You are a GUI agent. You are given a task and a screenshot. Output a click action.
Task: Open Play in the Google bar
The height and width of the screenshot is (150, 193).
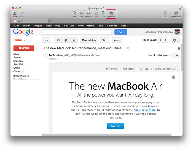(58, 26)
